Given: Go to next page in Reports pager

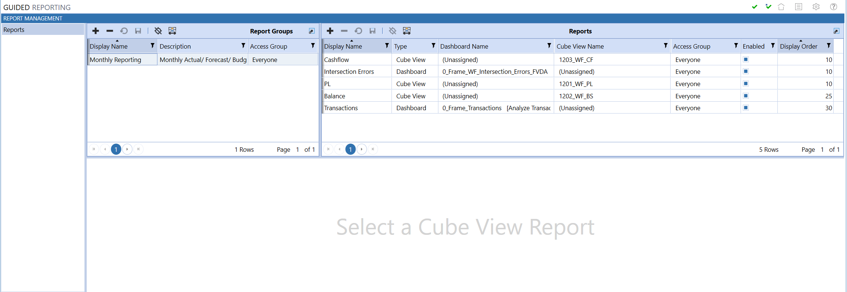Looking at the screenshot, I should tap(362, 149).
